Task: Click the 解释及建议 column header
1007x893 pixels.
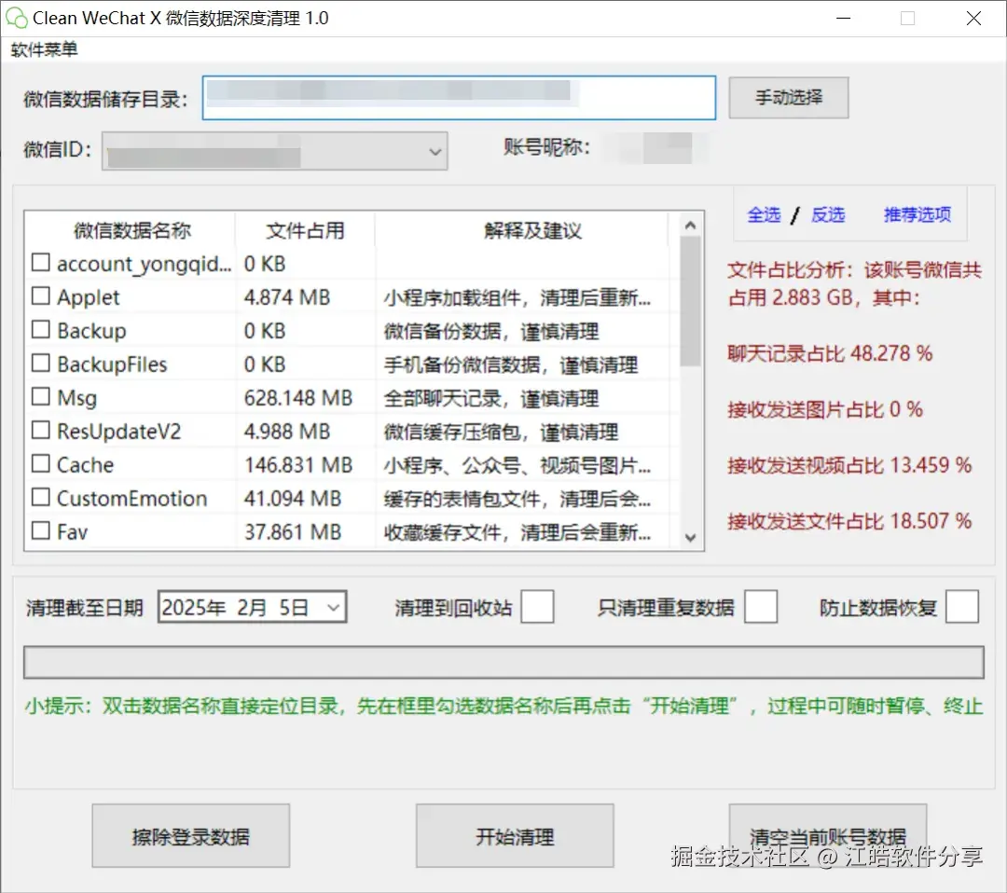Action: tap(532, 230)
